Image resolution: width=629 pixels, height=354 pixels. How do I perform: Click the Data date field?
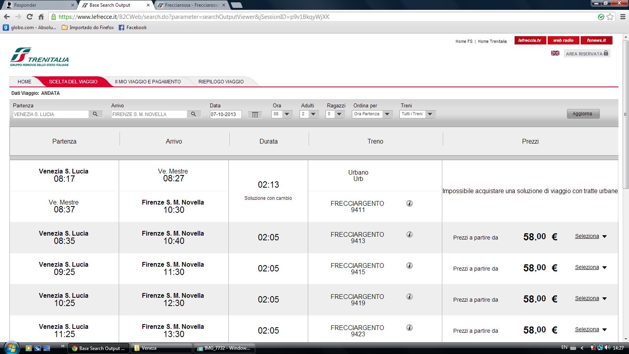coord(226,114)
